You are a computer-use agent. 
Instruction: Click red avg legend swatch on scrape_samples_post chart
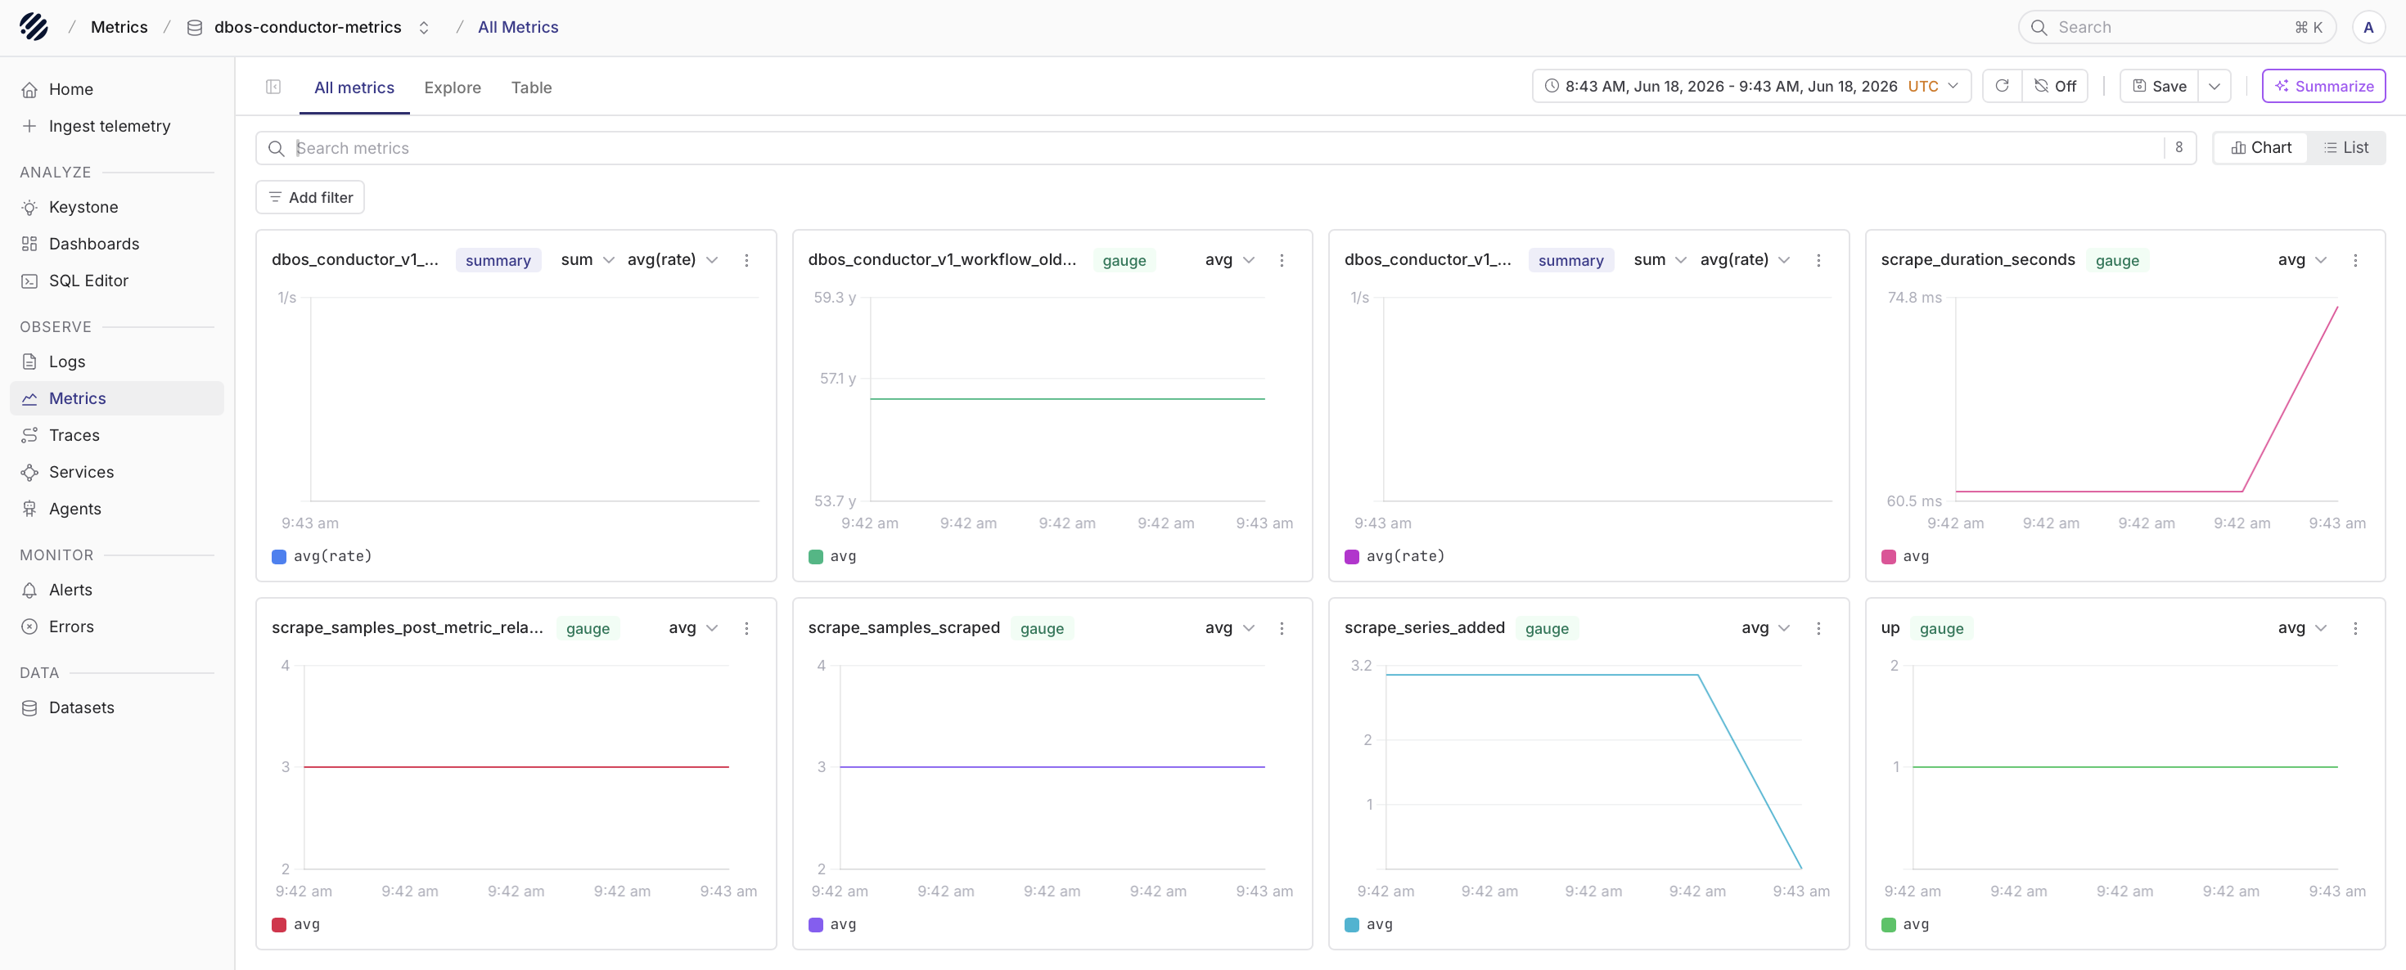[x=278, y=924]
